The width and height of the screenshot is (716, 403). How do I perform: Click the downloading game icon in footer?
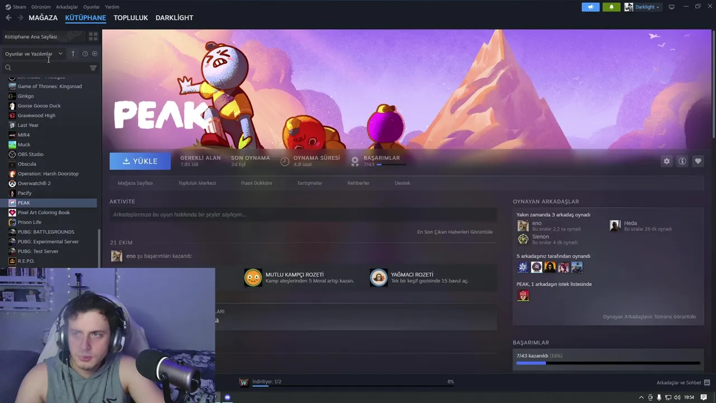click(x=243, y=382)
